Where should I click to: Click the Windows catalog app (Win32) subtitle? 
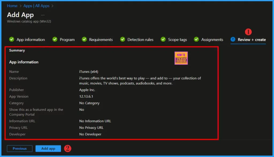(29, 21)
